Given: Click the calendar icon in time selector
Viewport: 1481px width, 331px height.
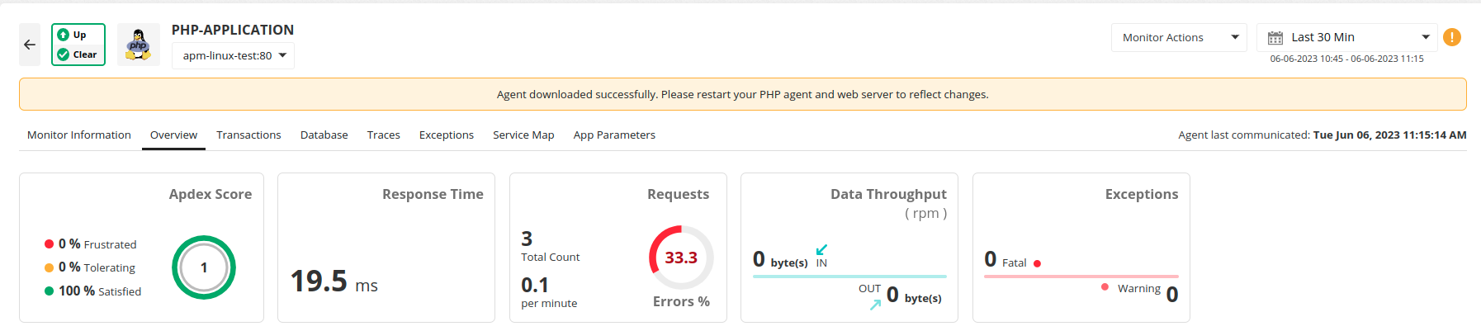Looking at the screenshot, I should (1275, 38).
